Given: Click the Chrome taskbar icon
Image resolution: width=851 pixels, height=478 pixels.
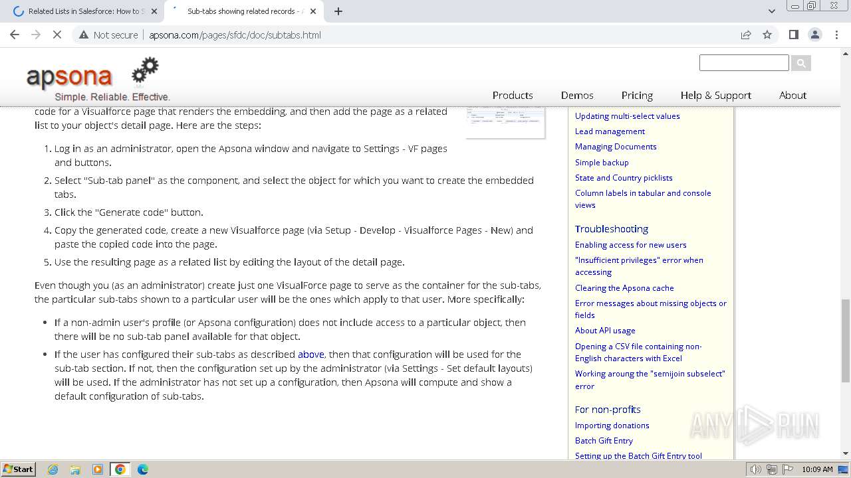Looking at the screenshot, I should point(120,469).
